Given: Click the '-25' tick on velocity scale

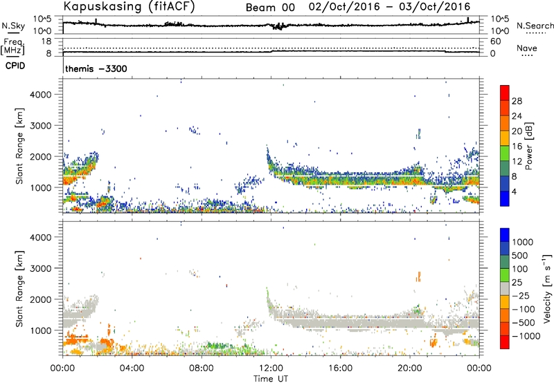Looking at the screenshot, I should click(x=521, y=296).
